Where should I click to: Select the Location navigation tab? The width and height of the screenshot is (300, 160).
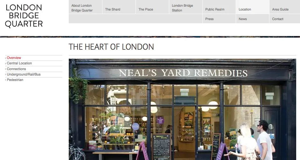pos(253,7)
